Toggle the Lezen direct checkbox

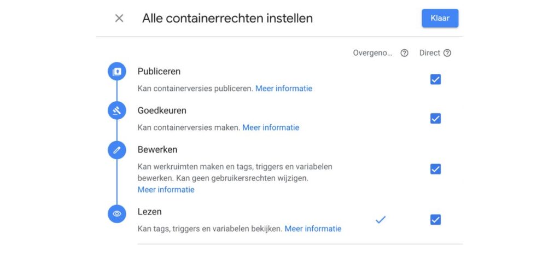435,219
